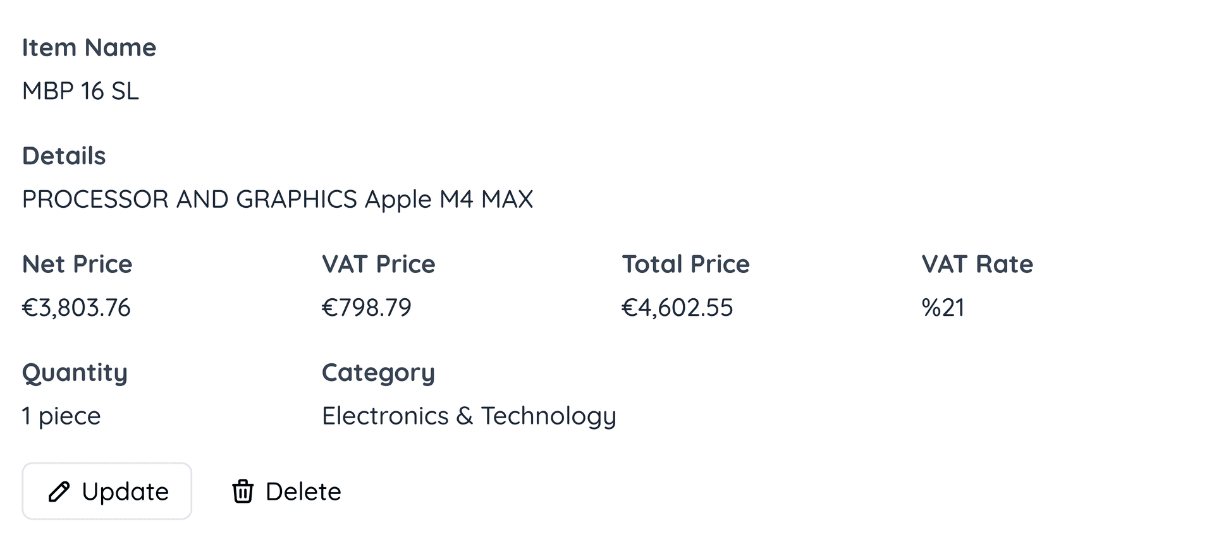This screenshot has width=1214, height=549.
Task: Click the Details heading
Action: tap(64, 156)
